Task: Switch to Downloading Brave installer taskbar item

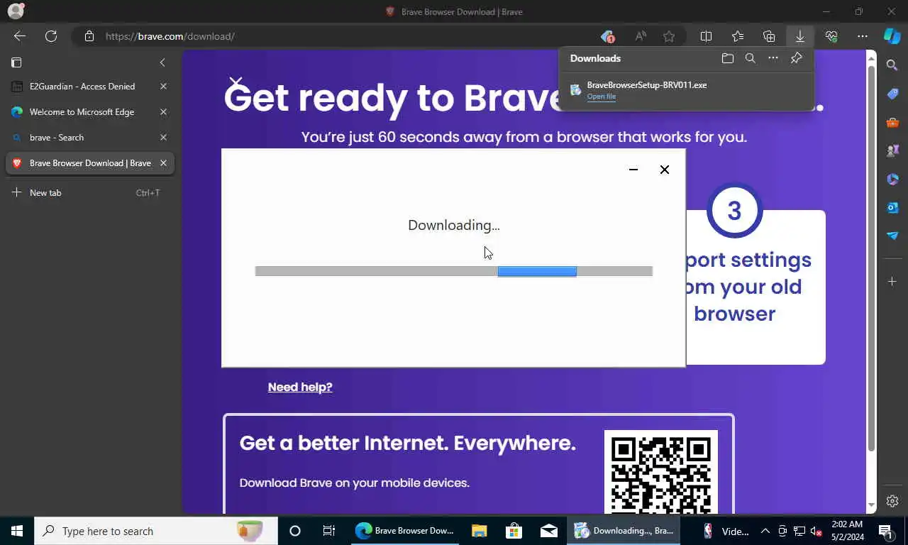Action: tap(624, 531)
